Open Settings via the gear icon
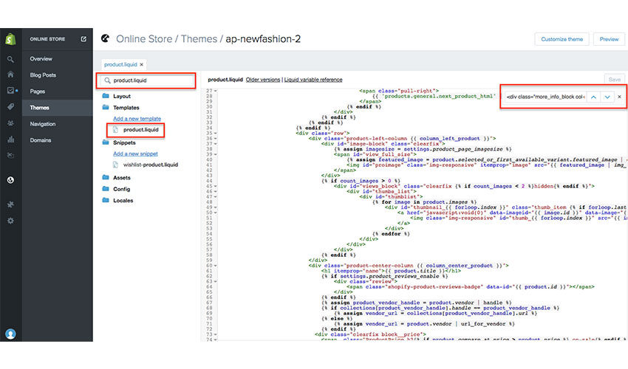 click(x=10, y=221)
